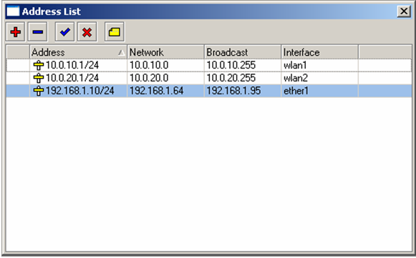The image size is (416, 258).
Task: Sort by the Address column header
Action: [78, 52]
